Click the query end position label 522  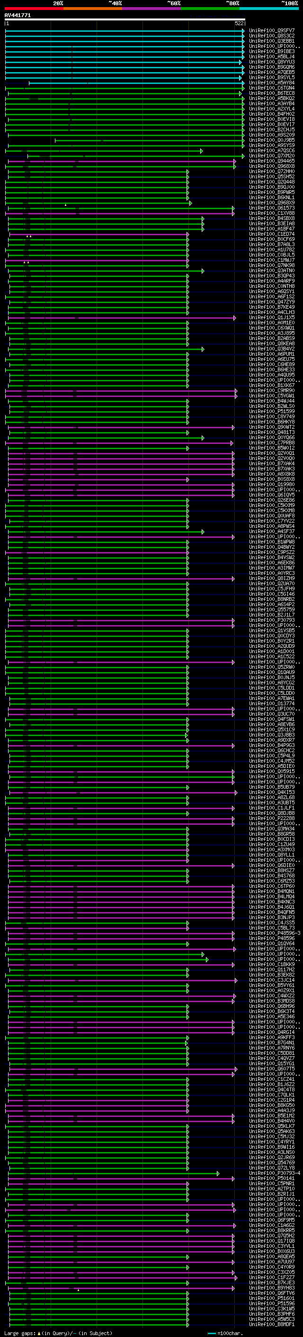click(239, 23)
